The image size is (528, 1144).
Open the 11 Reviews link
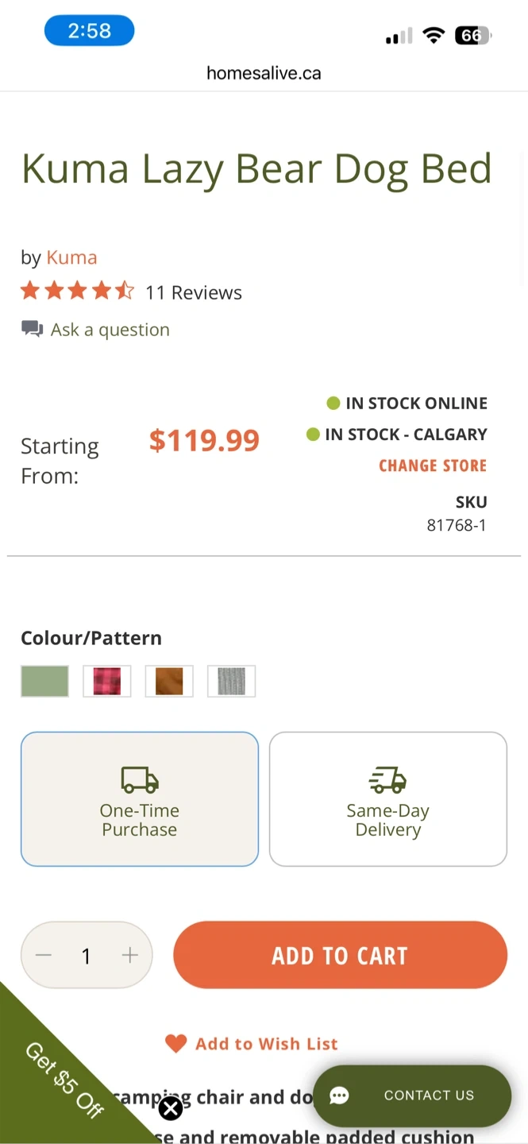tap(194, 292)
